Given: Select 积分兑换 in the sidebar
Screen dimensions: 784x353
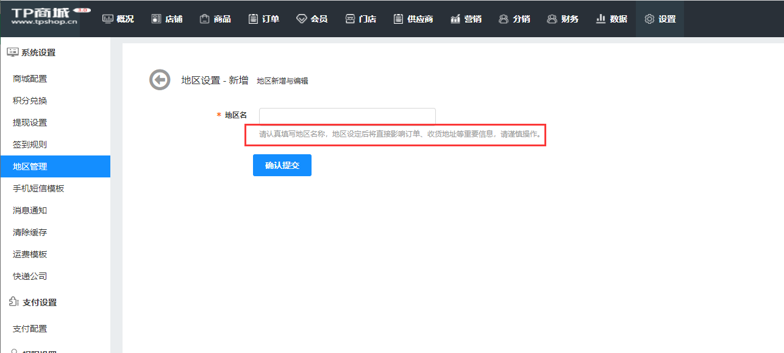Looking at the screenshot, I should (30, 101).
